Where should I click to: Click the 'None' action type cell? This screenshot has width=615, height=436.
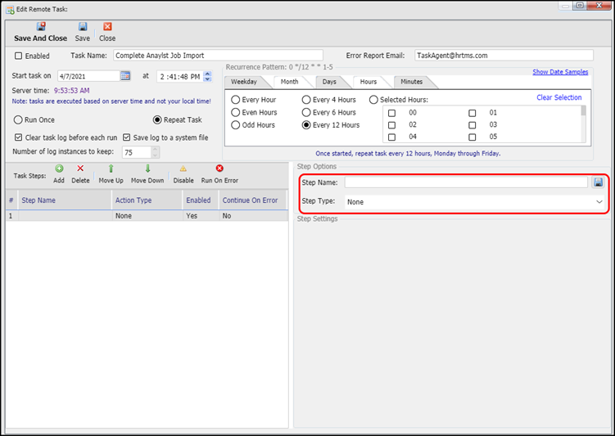(147, 216)
